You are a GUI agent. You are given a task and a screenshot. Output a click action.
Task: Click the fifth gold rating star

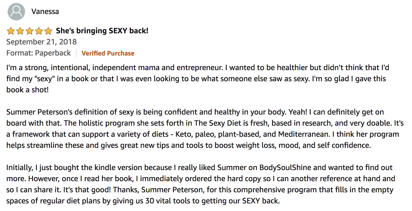pos(48,31)
